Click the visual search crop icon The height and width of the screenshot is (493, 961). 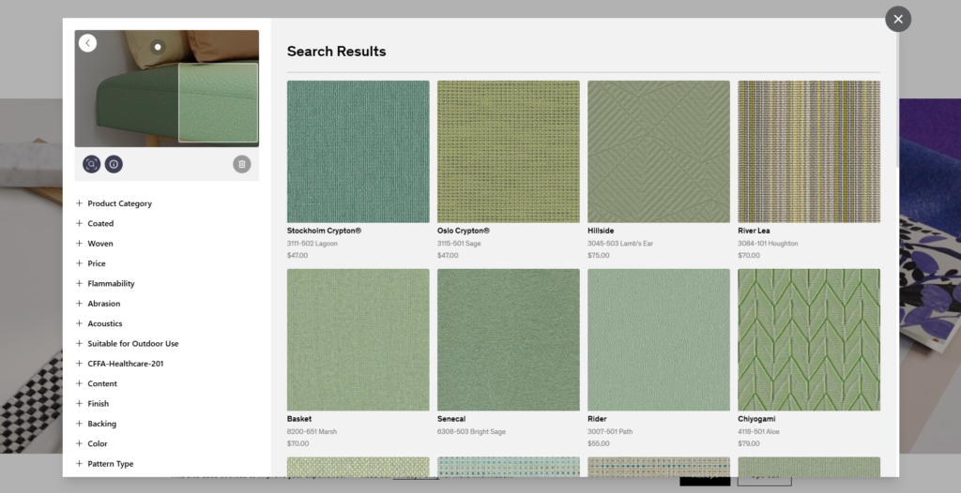coord(91,164)
